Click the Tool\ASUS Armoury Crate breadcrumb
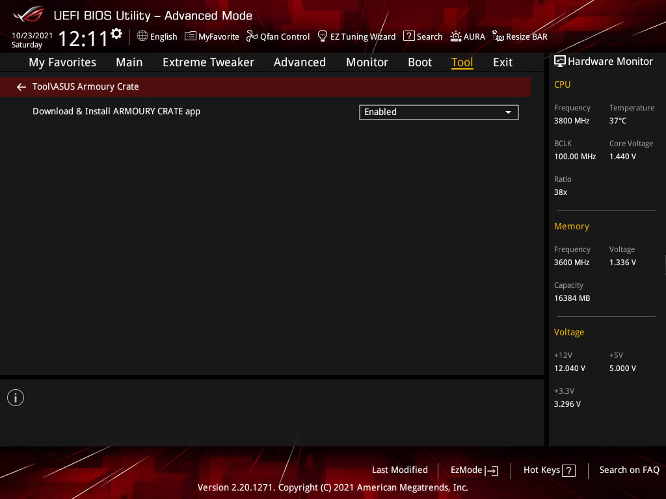 click(85, 86)
